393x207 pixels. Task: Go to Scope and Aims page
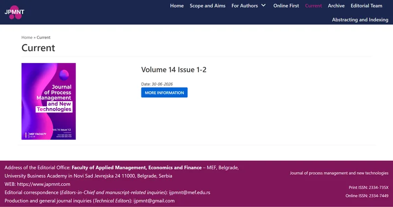coord(207,5)
